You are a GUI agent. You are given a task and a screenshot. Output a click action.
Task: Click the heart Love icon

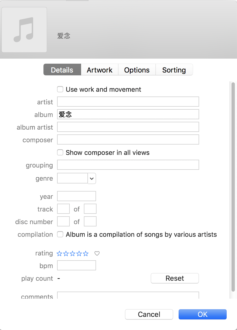coord(97,253)
